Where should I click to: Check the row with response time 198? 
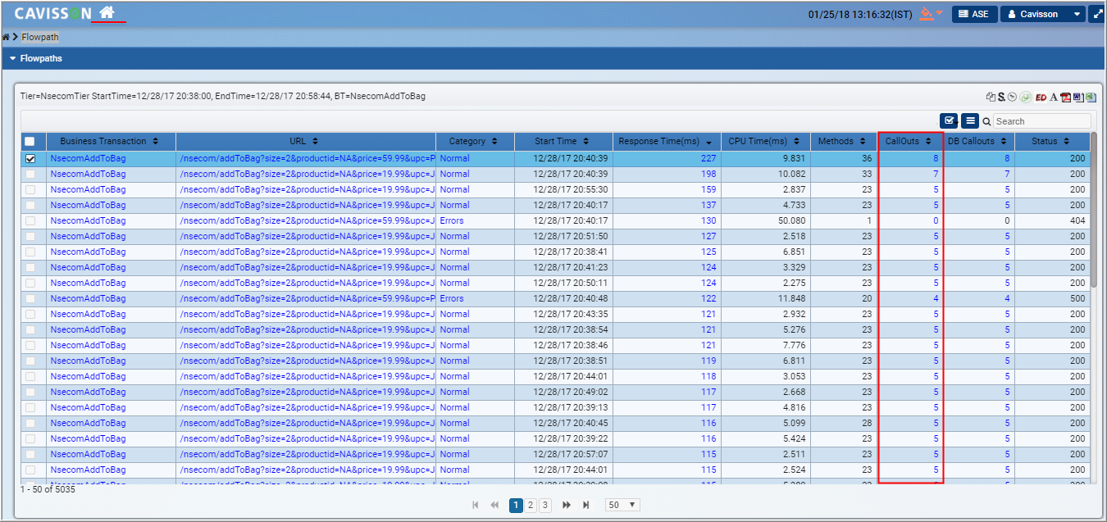pos(30,175)
